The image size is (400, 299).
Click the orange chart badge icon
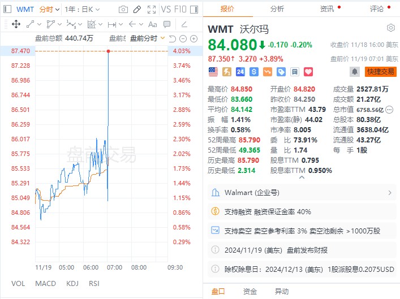point(268,72)
